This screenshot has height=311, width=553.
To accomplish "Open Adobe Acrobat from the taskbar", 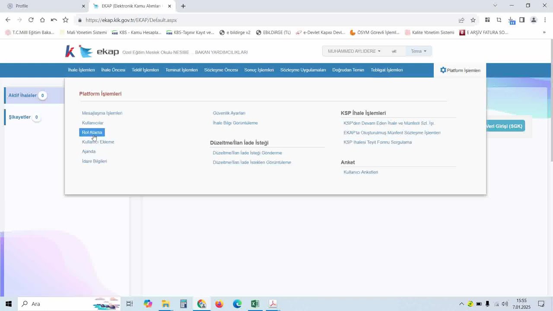I will 273,304.
